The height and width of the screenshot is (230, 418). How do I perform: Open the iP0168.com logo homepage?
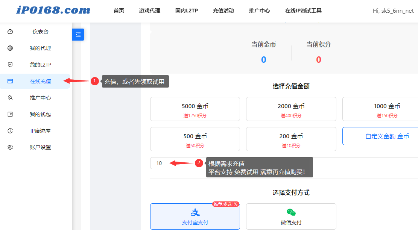tap(53, 10)
